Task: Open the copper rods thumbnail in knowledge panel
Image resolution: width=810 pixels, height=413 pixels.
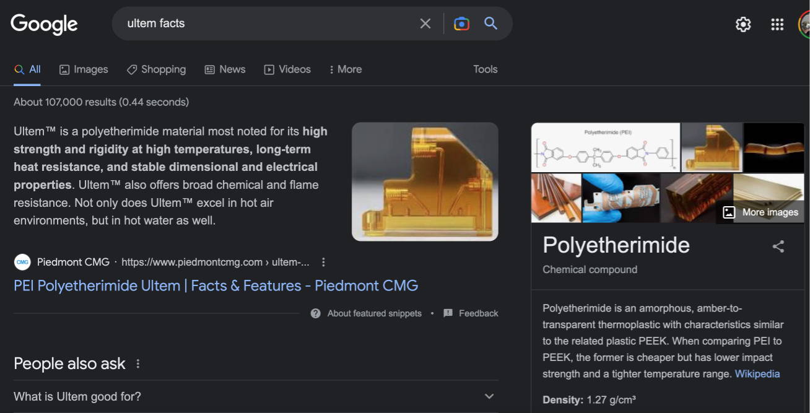Action: pos(556,198)
